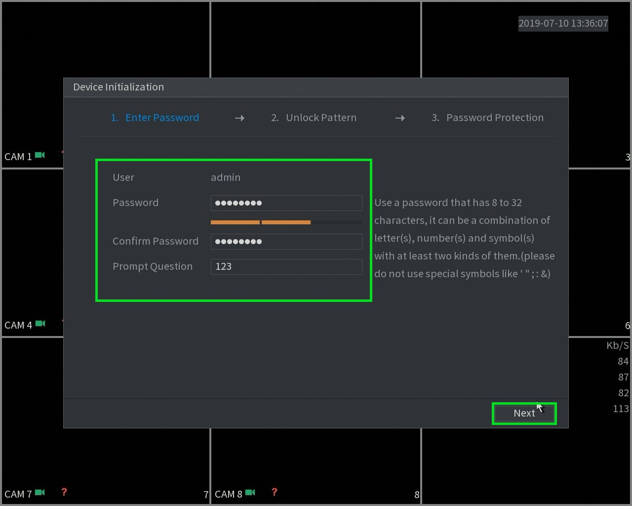Select the Unlock Pattern step
Screen dimensions: 632x506
(314, 118)
